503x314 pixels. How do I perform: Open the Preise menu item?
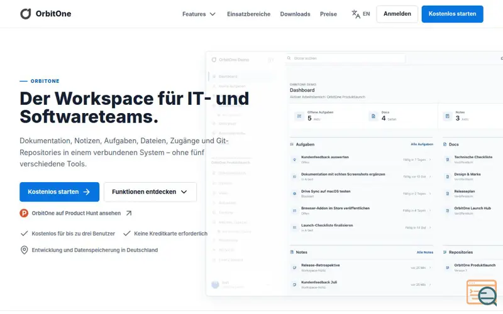pos(328,14)
